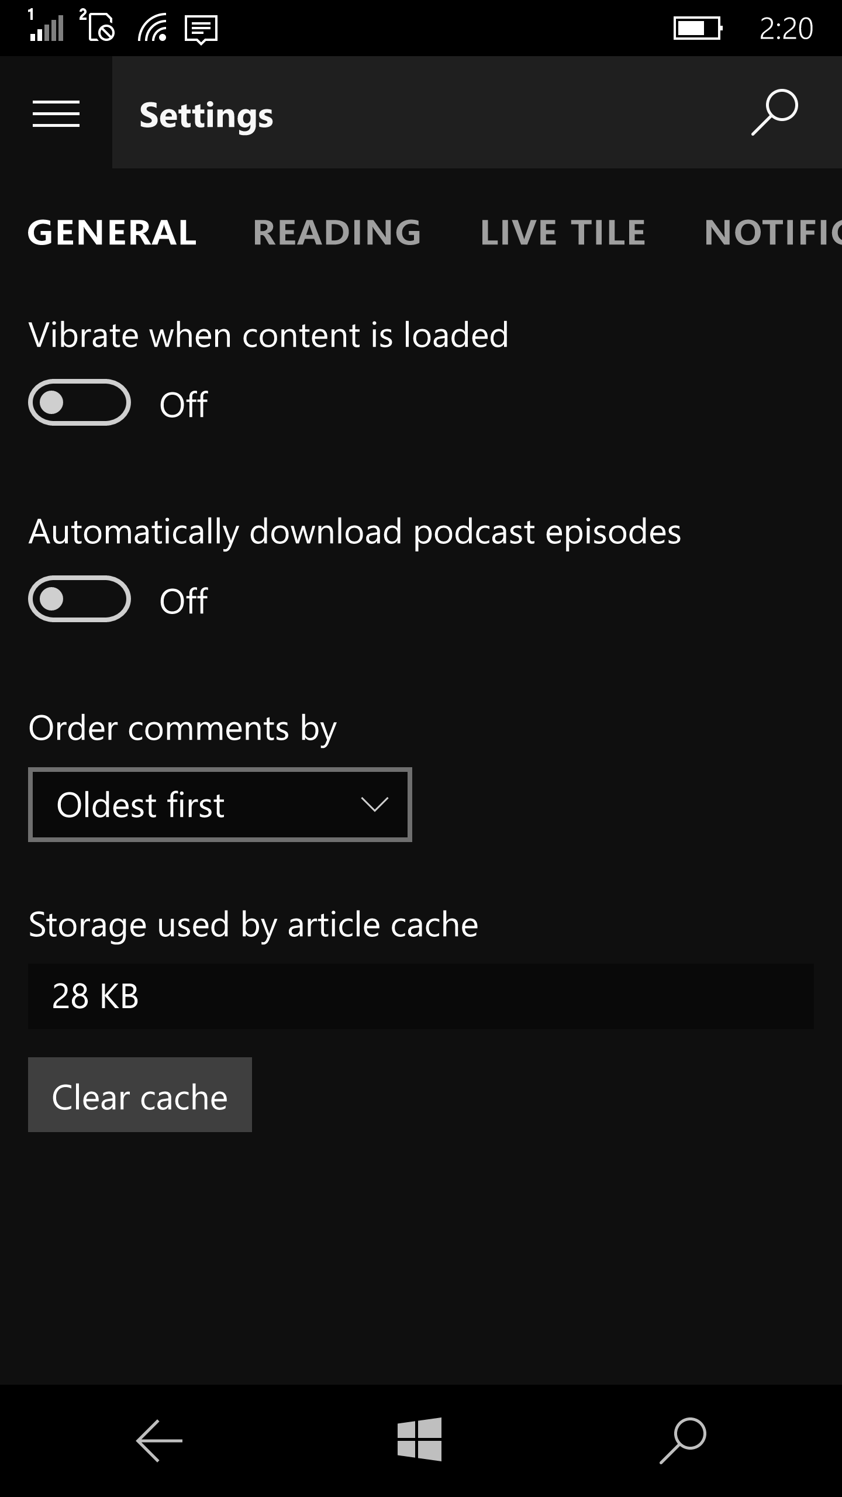Tap the battery icon in status bar
The image size is (842, 1497).
click(698, 28)
